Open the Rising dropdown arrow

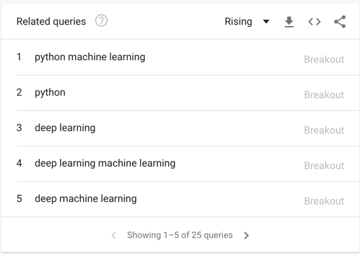266,22
